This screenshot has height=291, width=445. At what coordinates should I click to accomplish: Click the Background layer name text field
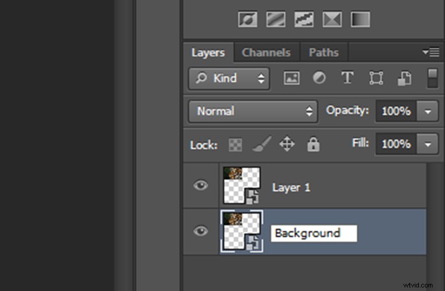click(313, 233)
